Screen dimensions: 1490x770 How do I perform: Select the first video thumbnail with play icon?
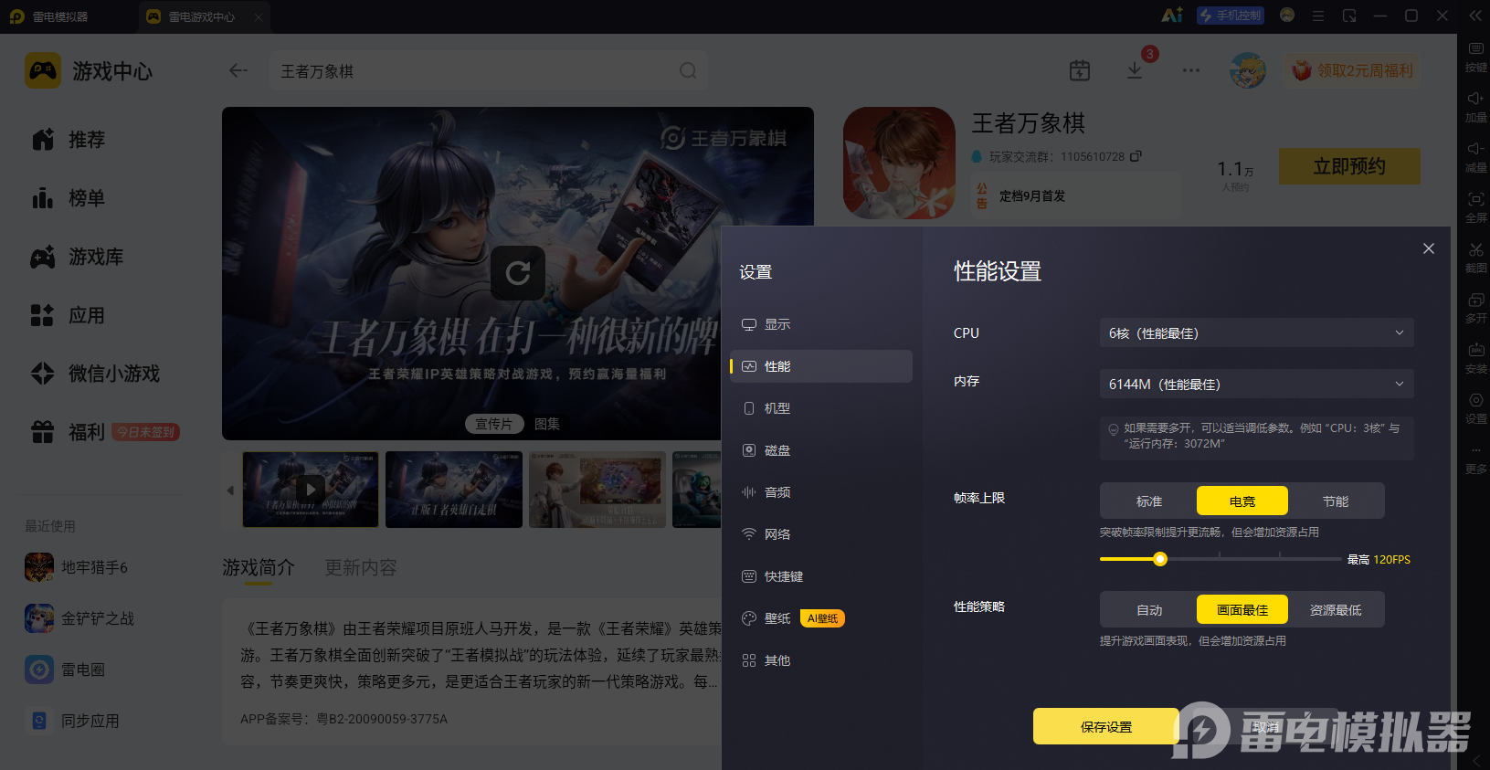[x=311, y=489]
